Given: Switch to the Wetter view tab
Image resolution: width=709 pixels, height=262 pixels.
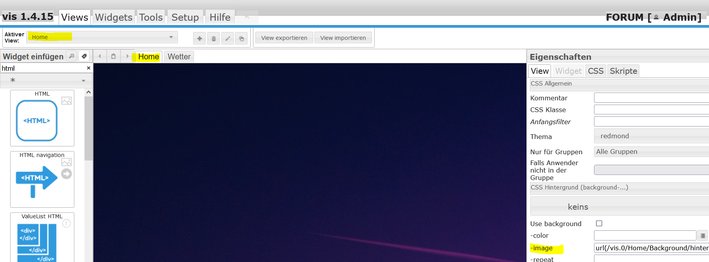Looking at the screenshot, I should click(179, 57).
